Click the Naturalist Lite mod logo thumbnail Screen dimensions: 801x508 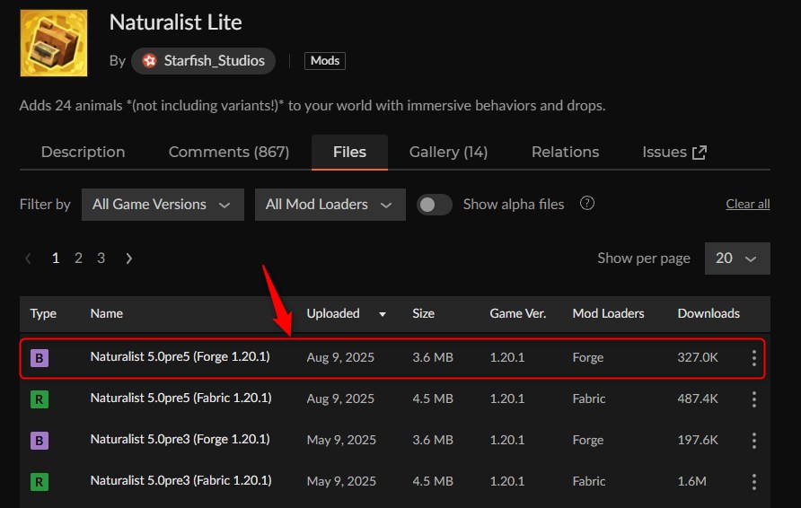(x=54, y=43)
